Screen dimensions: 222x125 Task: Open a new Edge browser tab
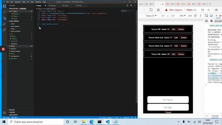210,4
